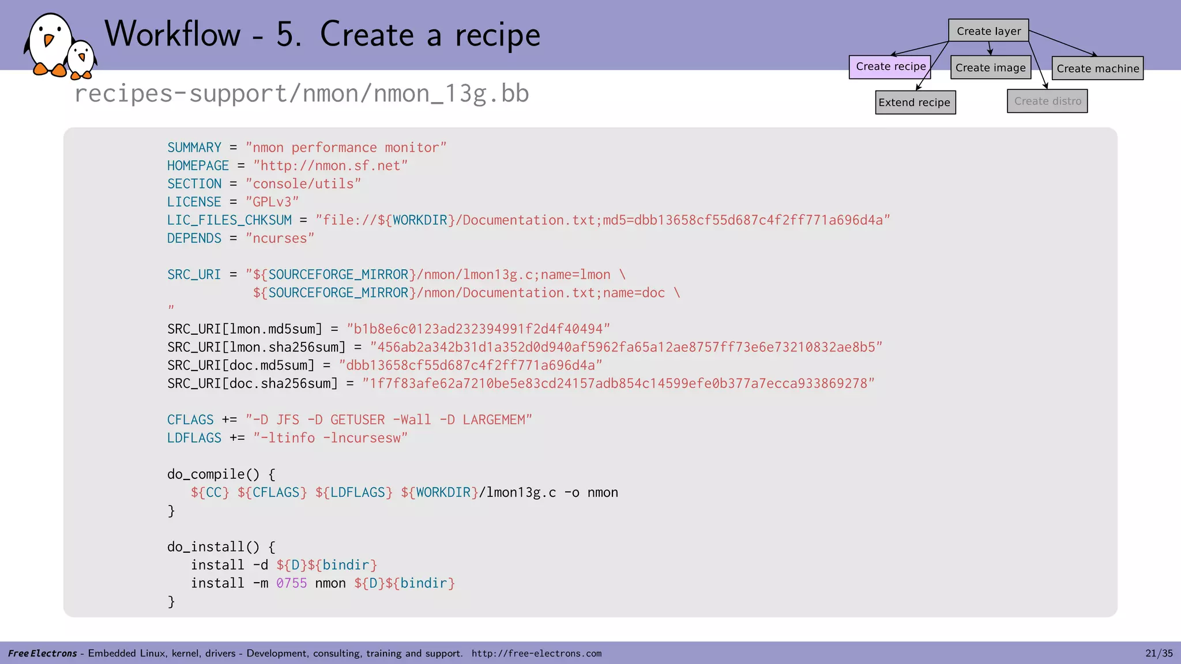Click the install -m 0755 nmon line
The height and width of the screenshot is (664, 1181).
pyautogui.click(x=323, y=583)
